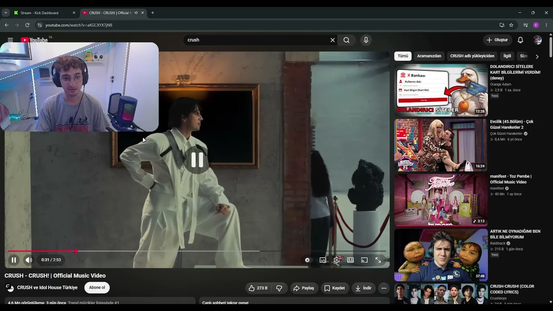This screenshot has width=553, height=311.
Task: Open the Chrome profile E avatar
Action: 536,25
